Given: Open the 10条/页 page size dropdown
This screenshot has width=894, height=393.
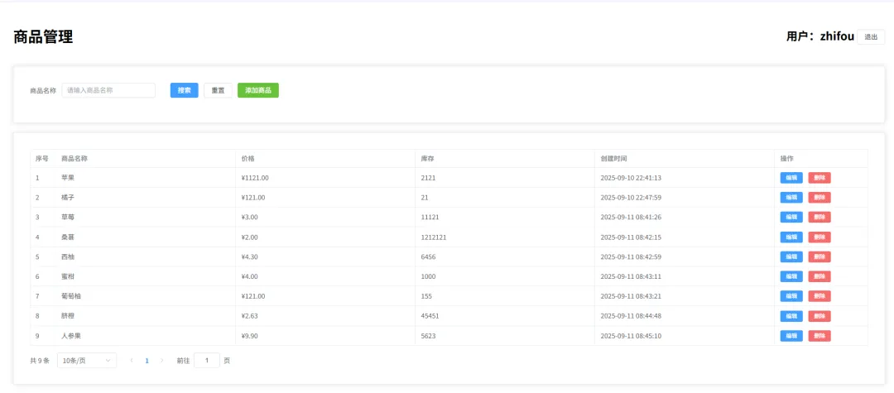Looking at the screenshot, I should 87,361.
